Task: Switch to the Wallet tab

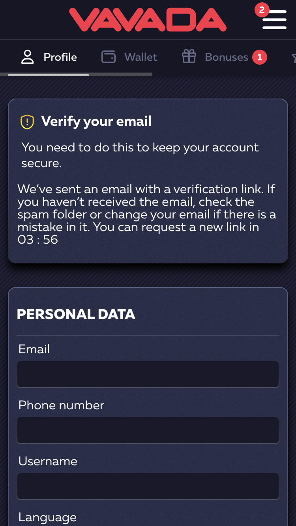Action: 129,57
